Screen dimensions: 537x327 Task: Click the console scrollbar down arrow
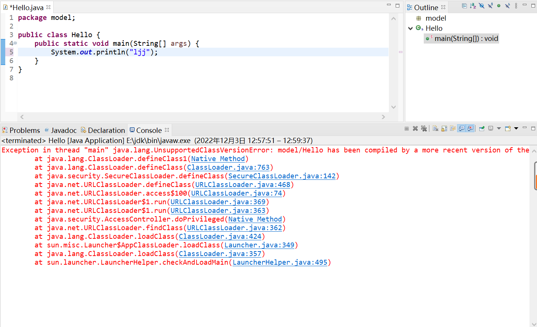(x=534, y=324)
